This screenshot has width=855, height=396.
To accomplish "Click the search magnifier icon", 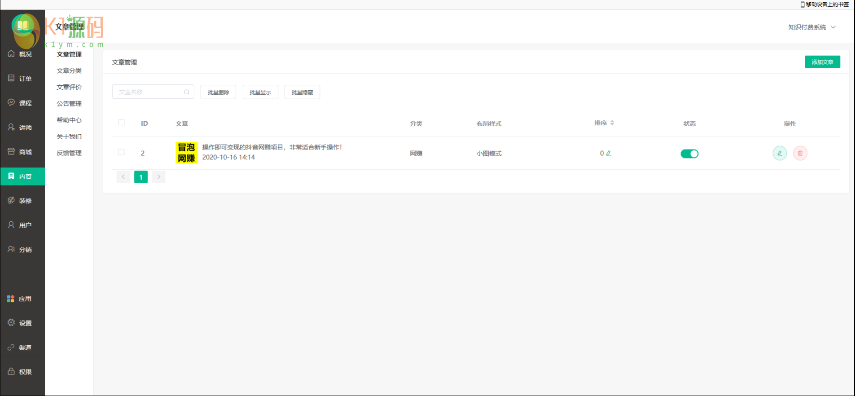I will (187, 92).
